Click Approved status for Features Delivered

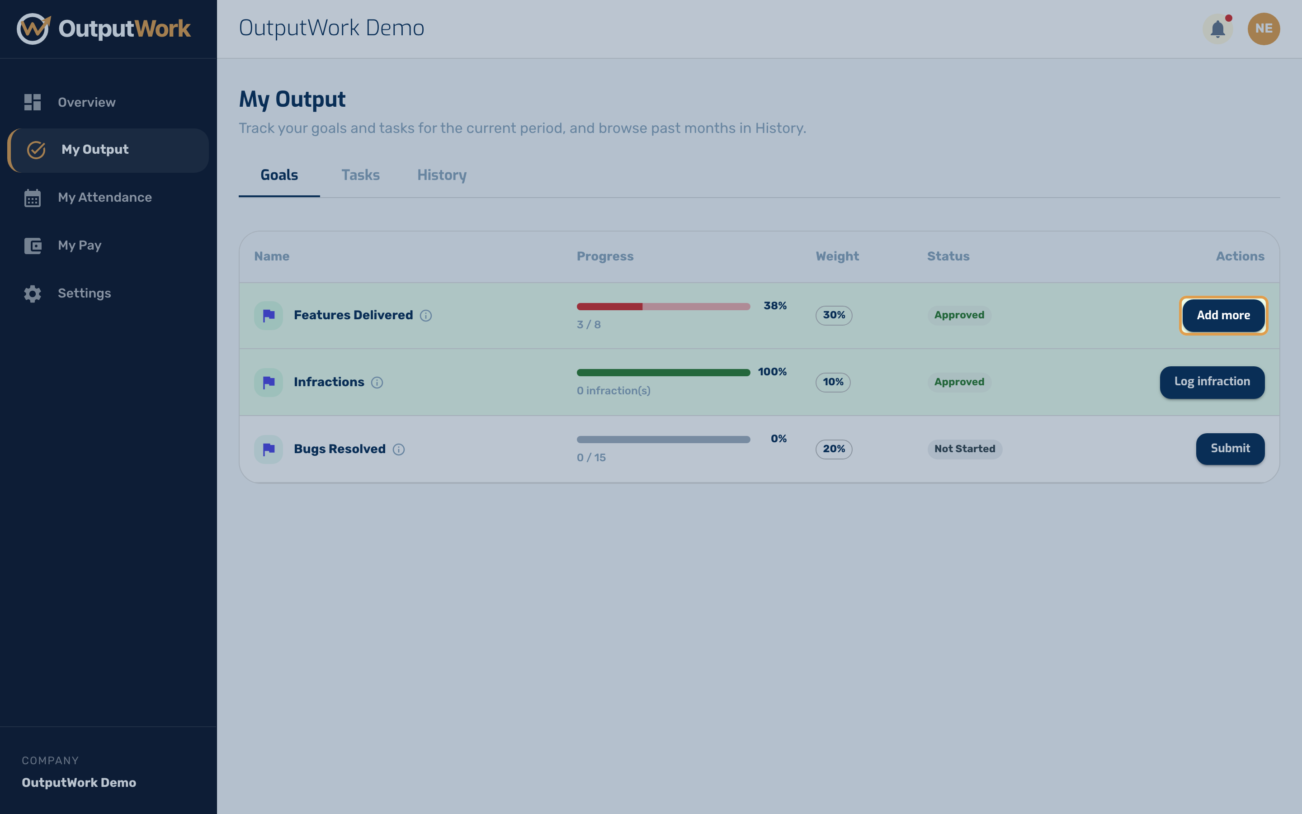tap(959, 316)
